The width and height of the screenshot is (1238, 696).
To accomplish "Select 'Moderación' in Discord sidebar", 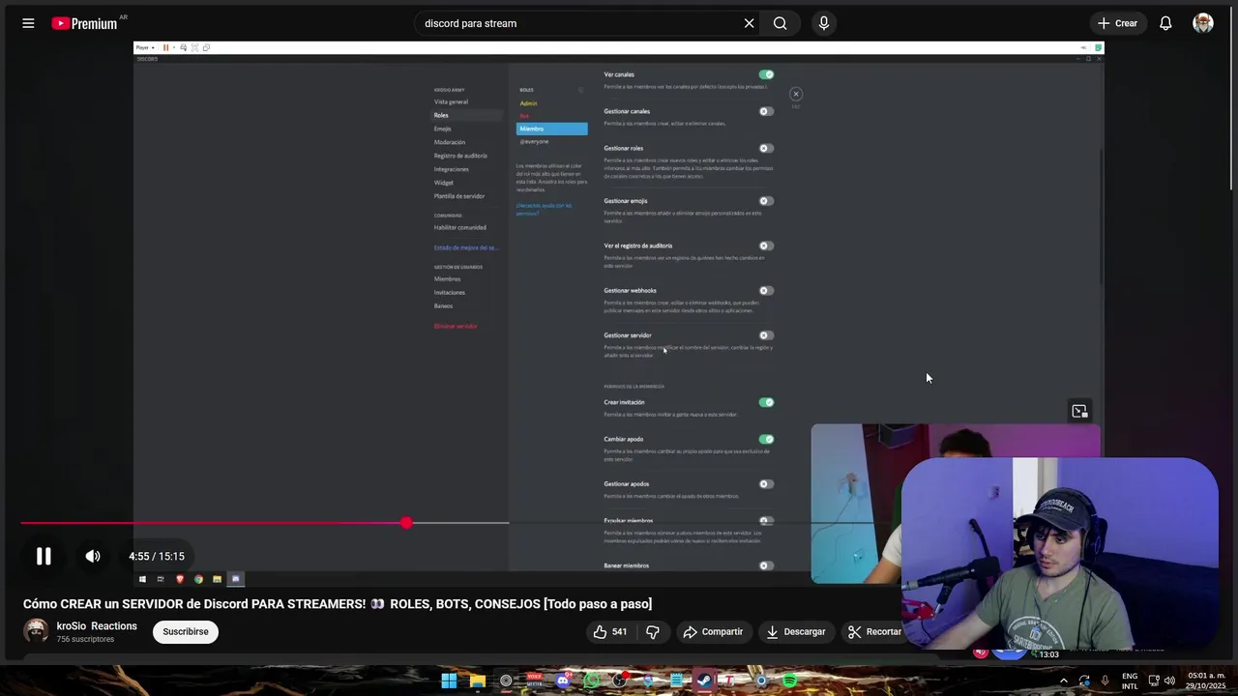I will click(x=450, y=142).
